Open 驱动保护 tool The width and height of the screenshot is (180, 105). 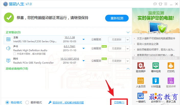141,67
